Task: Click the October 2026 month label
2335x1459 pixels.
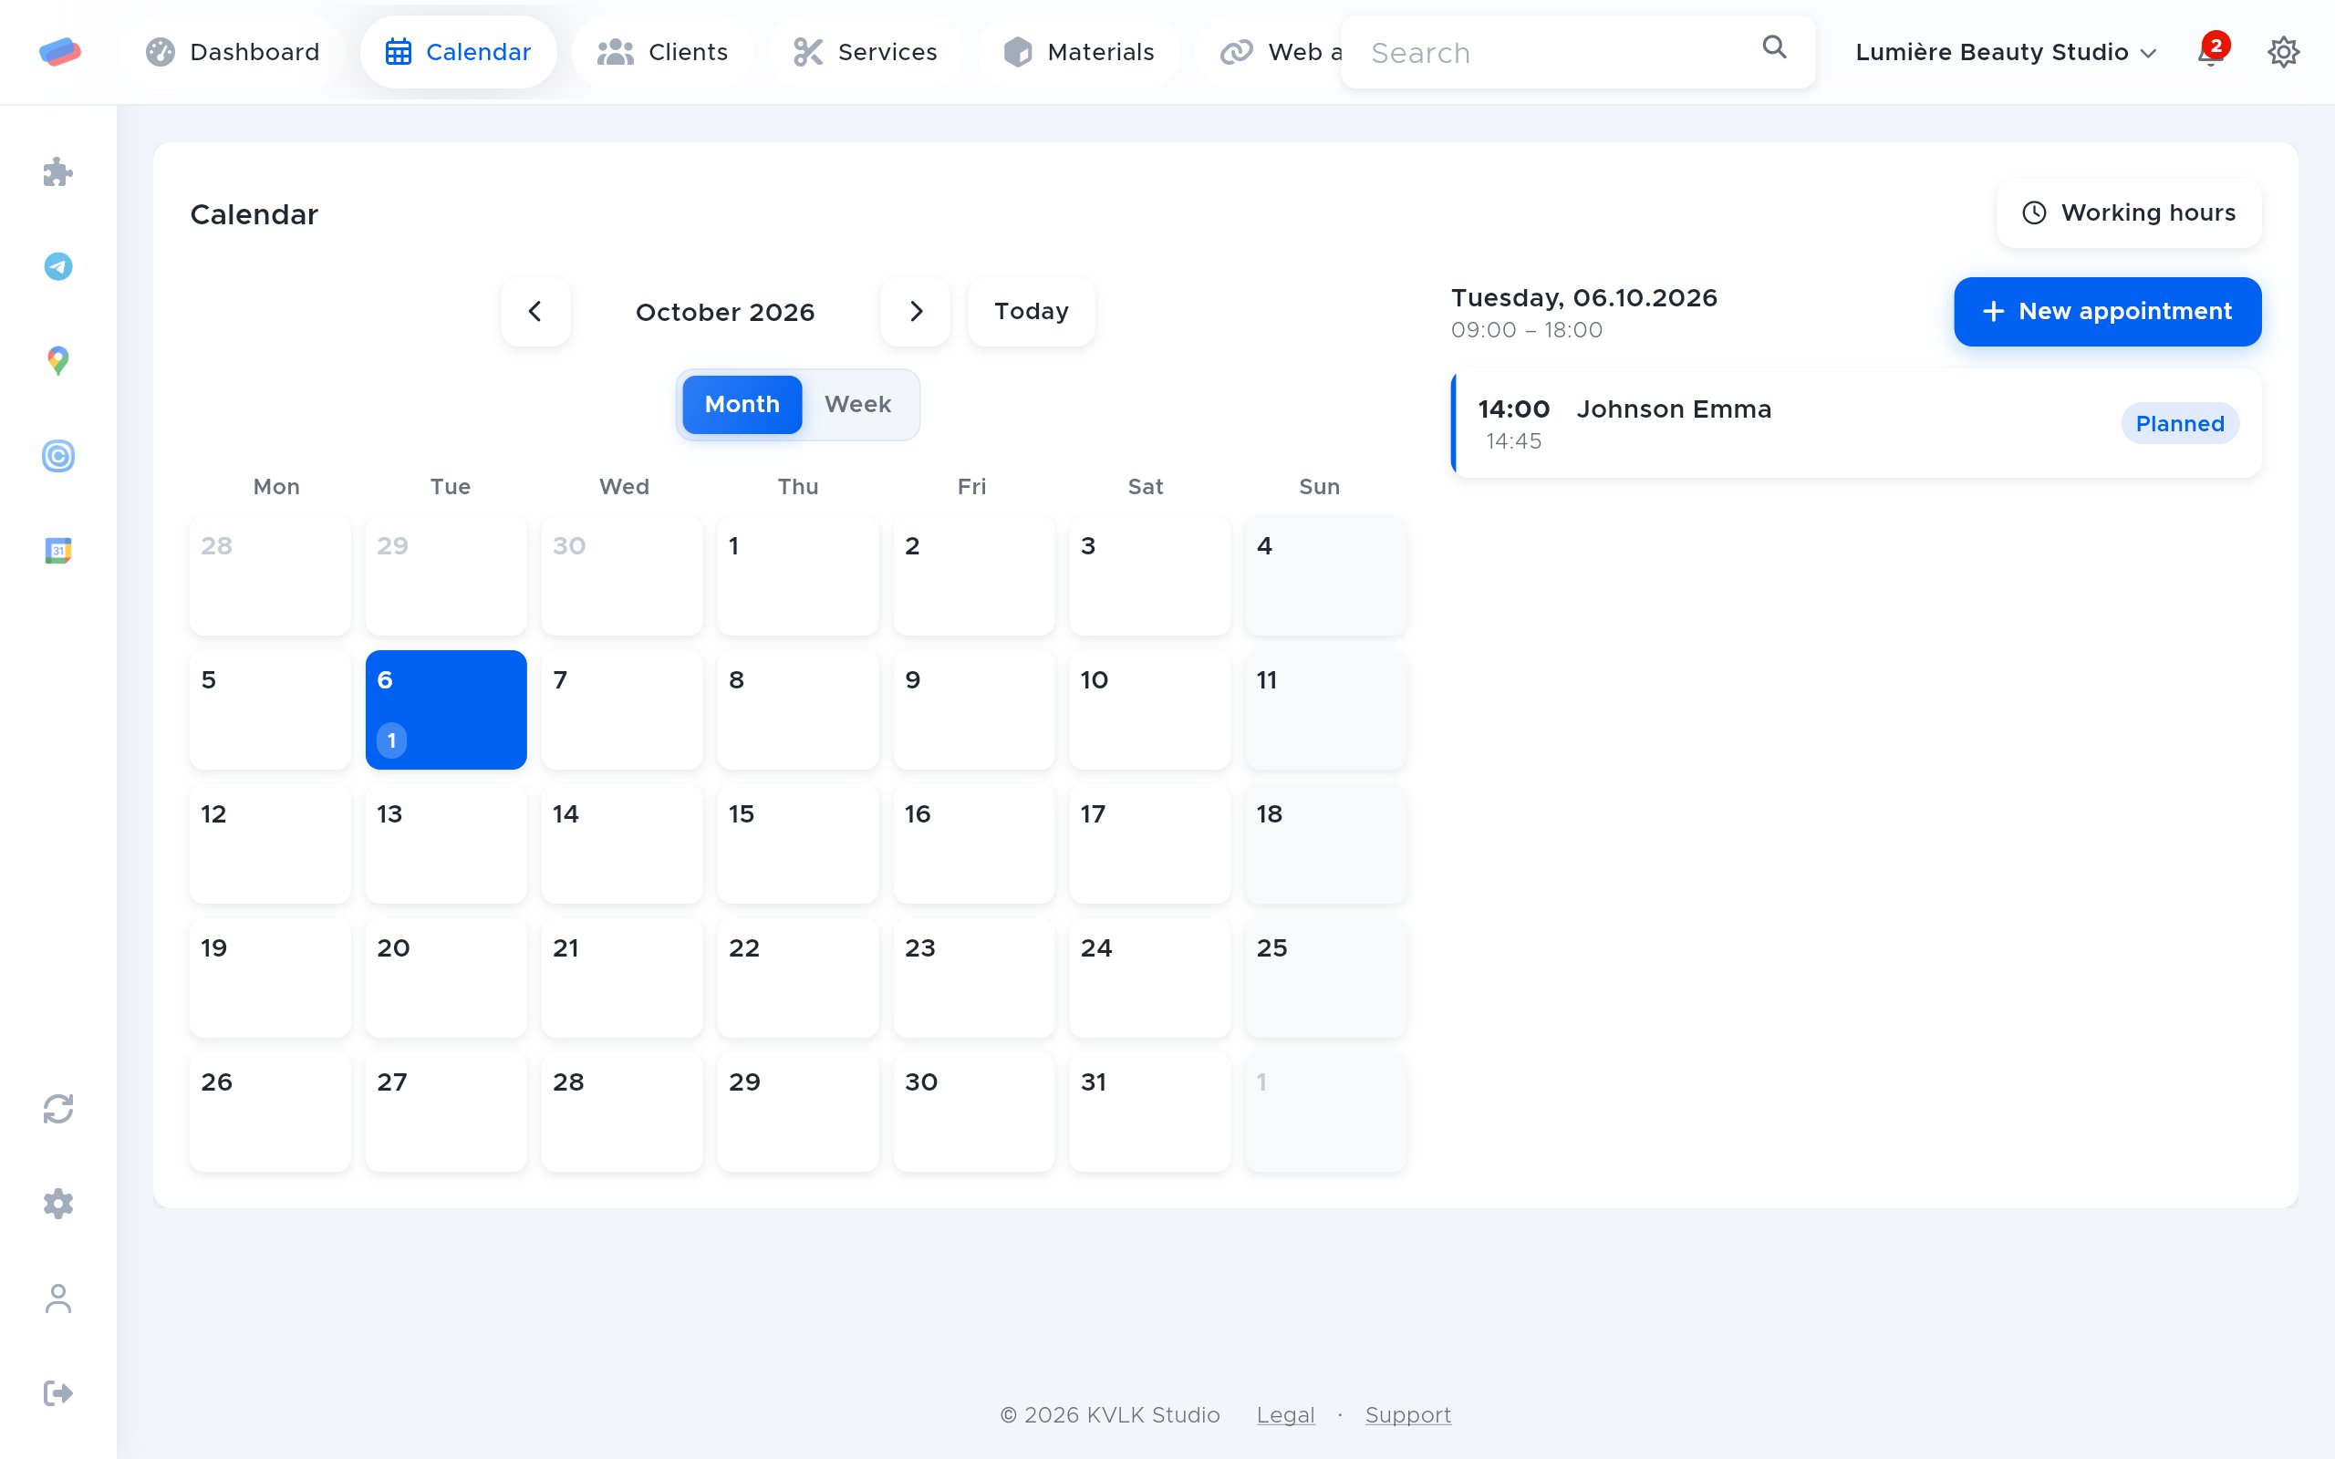Action: coord(724,312)
